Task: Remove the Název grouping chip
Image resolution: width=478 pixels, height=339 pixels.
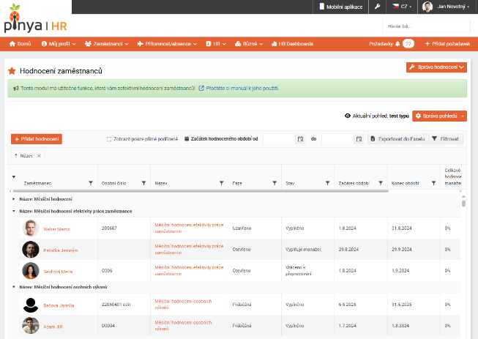Action: [39, 156]
